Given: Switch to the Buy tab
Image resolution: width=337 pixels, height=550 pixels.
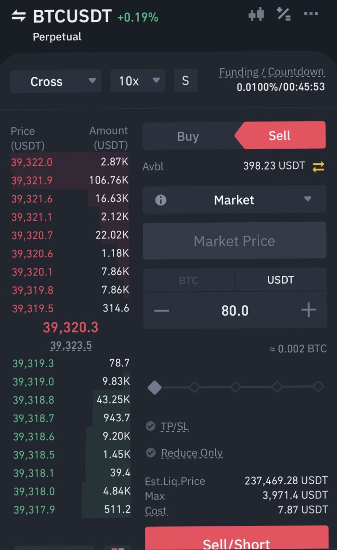Looking at the screenshot, I should point(188,136).
